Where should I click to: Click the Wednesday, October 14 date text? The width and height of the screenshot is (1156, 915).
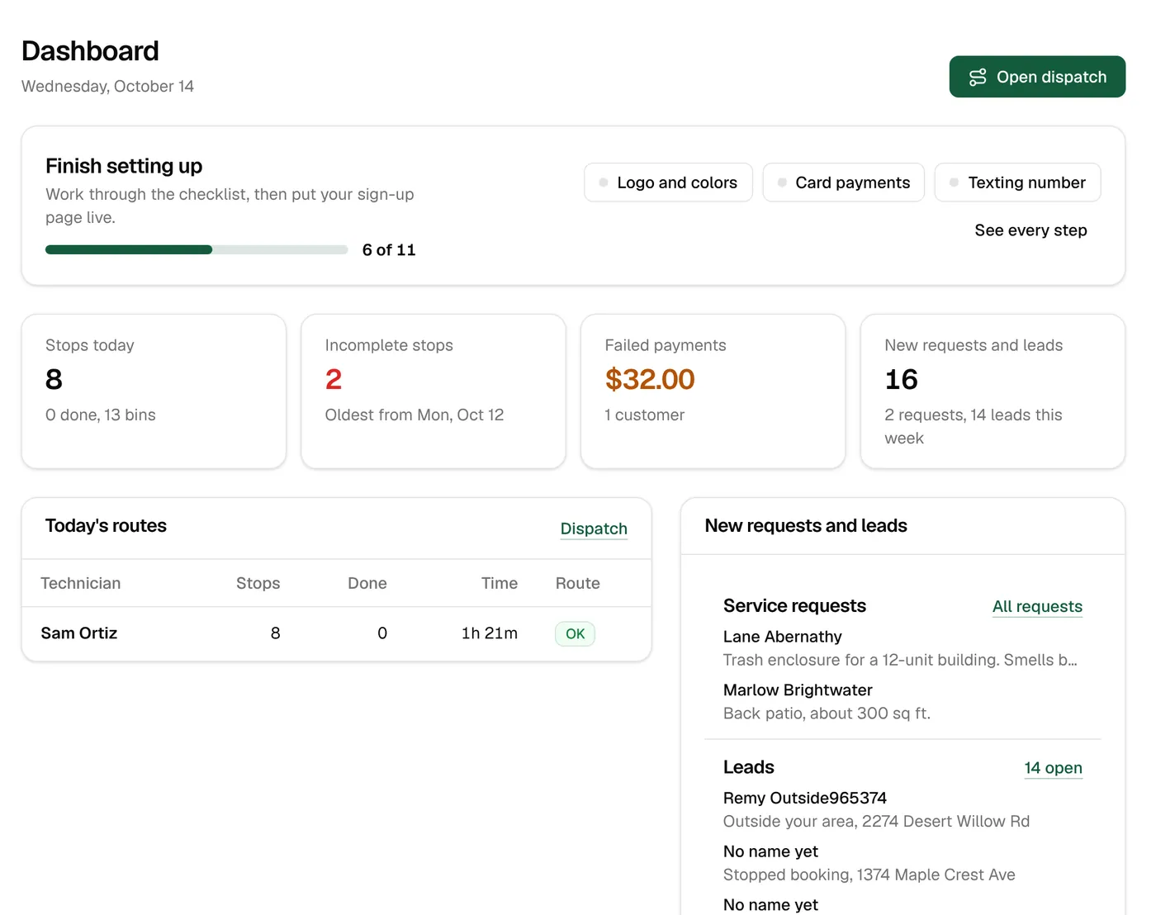pyautogui.click(x=107, y=86)
